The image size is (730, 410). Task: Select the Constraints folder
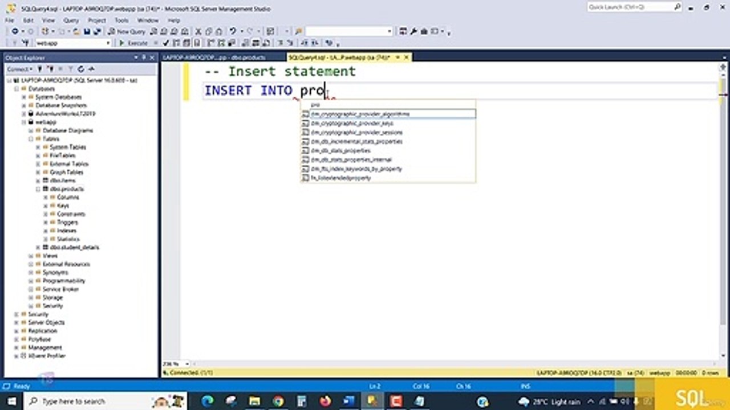pos(71,214)
